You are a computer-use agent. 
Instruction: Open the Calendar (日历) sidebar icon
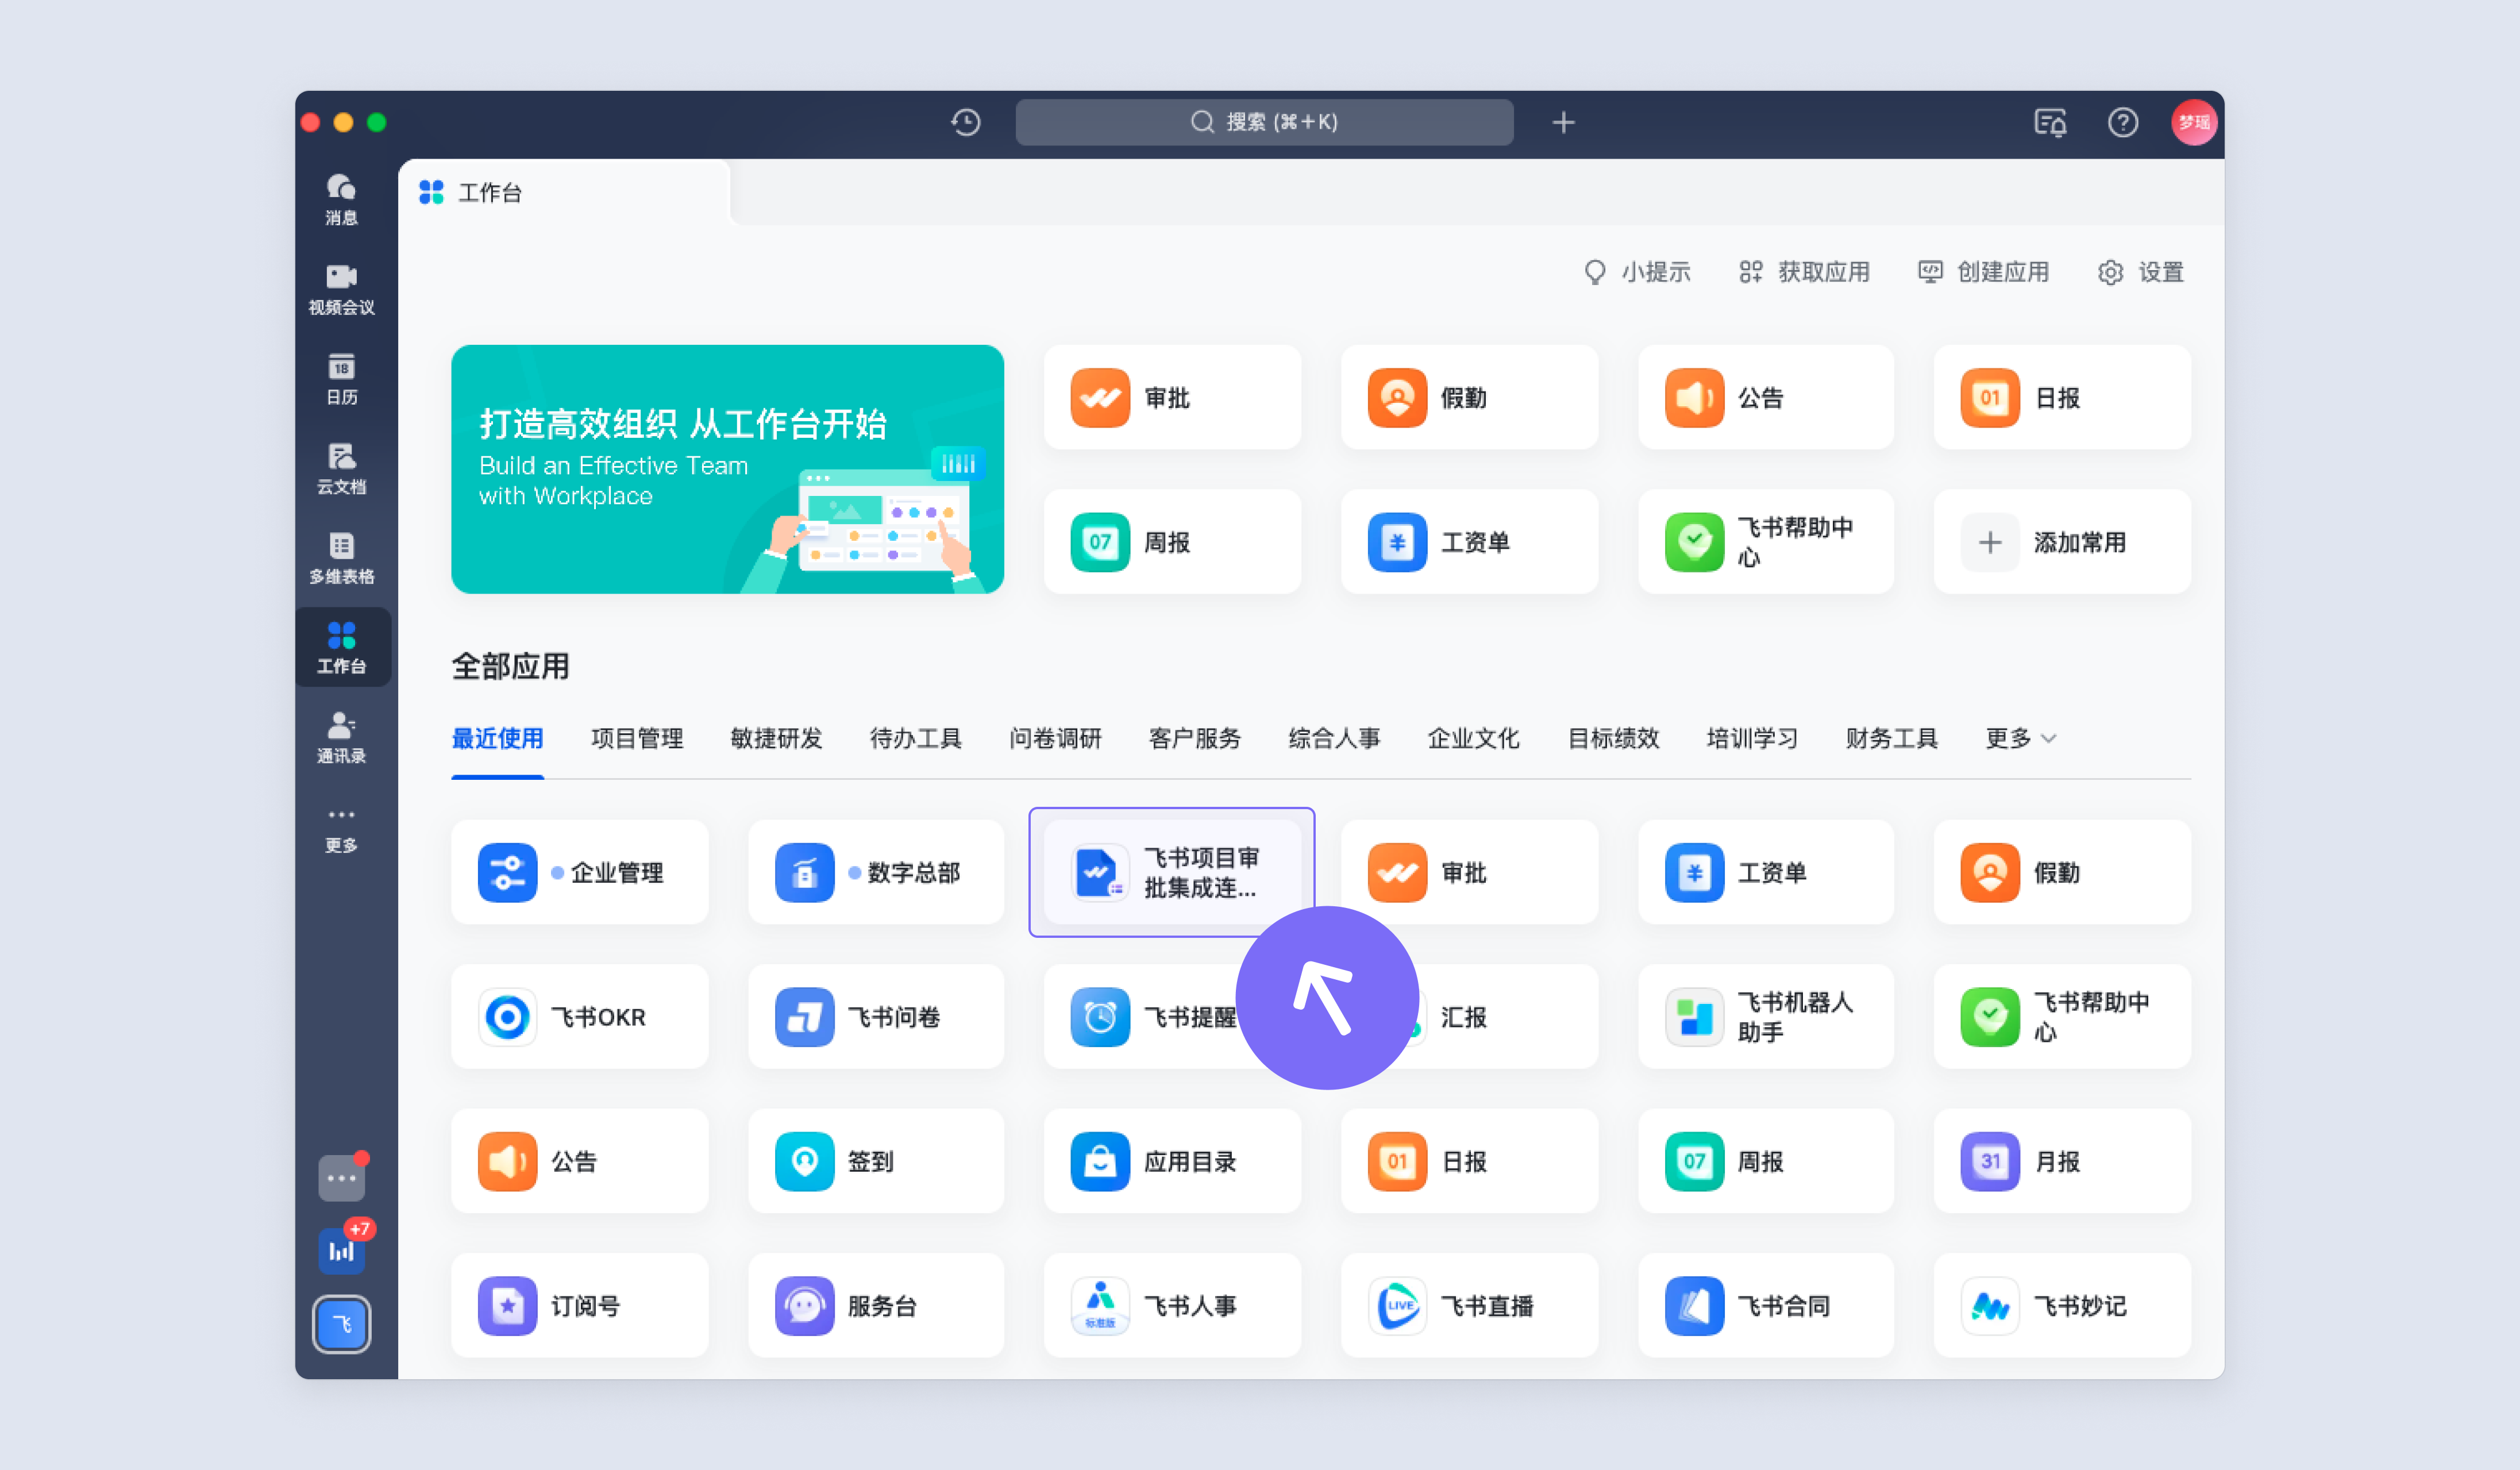(x=341, y=379)
